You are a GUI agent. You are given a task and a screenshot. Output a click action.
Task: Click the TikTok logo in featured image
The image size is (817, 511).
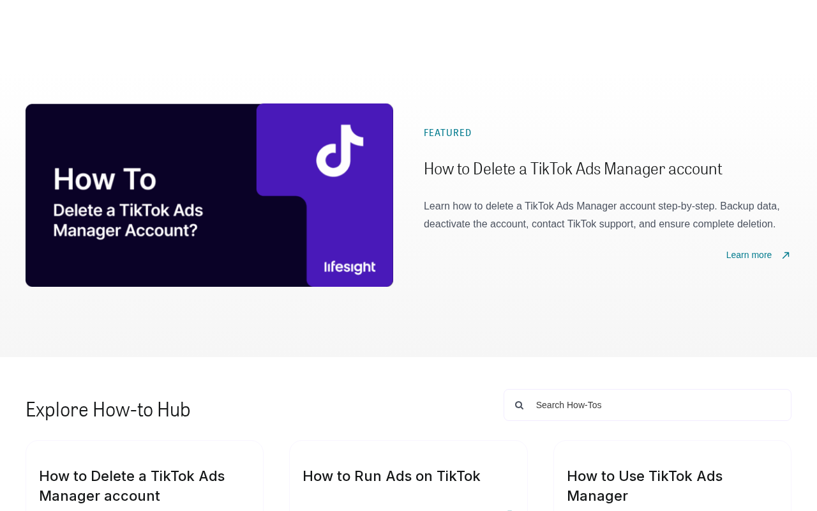click(340, 151)
